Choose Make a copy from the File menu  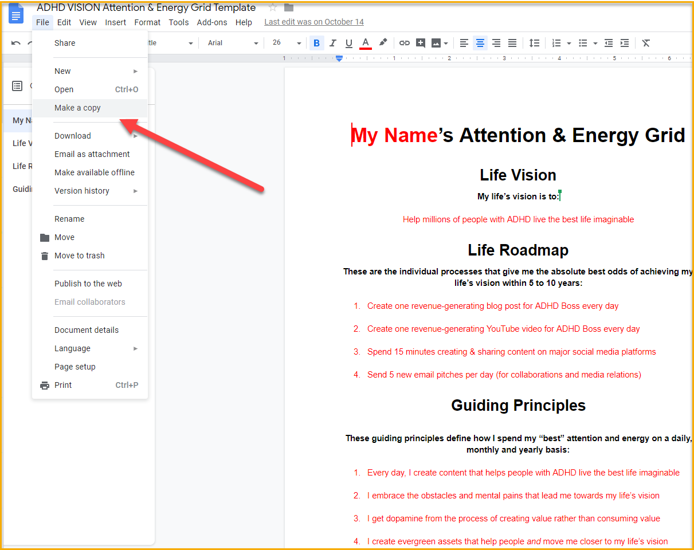tap(77, 108)
